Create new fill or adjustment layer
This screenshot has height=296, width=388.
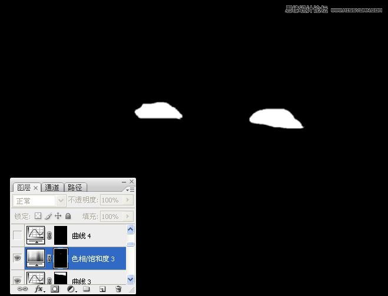click(71, 289)
